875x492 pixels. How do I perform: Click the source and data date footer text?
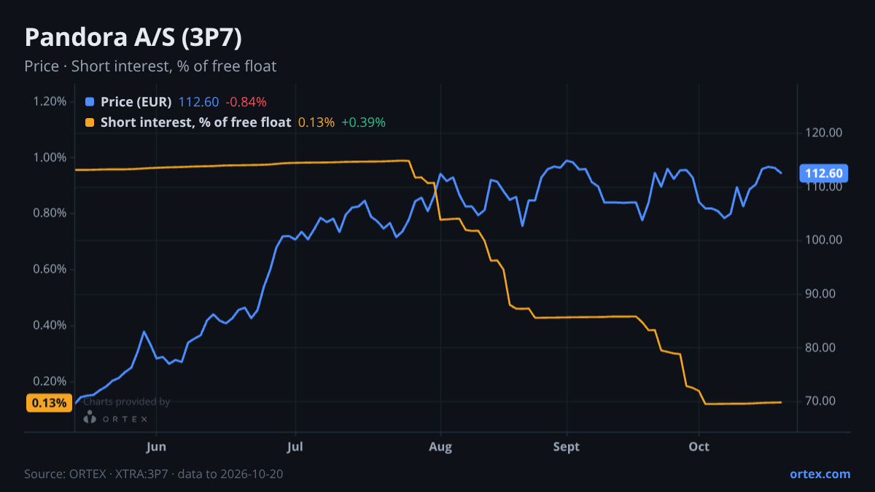point(153,475)
